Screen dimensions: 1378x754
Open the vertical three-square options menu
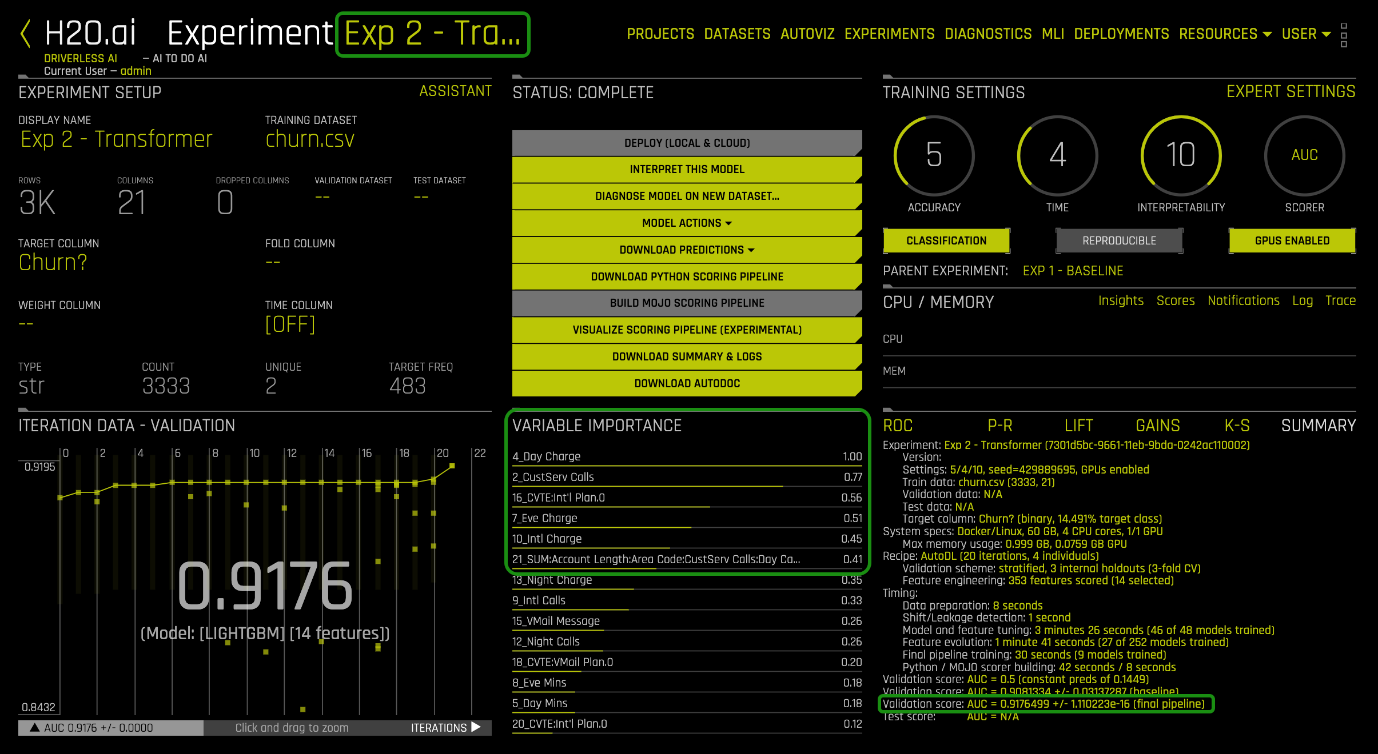(x=1344, y=35)
